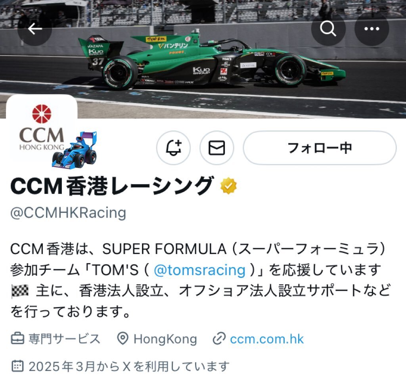Open the three-dot more options menu
Viewport: 406px width, 384px height.
coord(372,29)
